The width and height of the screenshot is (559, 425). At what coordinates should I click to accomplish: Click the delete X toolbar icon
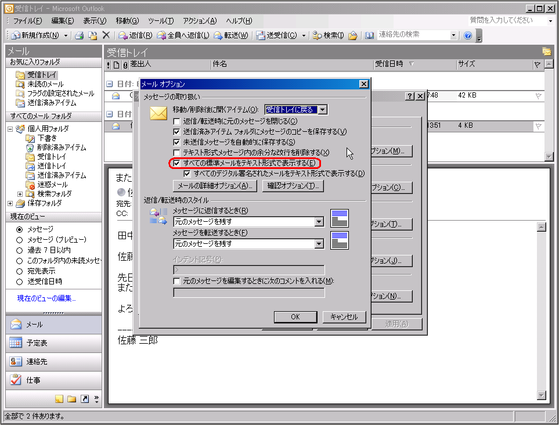(106, 35)
